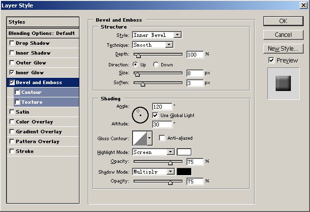This screenshot has height=212, width=310.
Task: Click the style preview thumbnail
Action: (283, 83)
